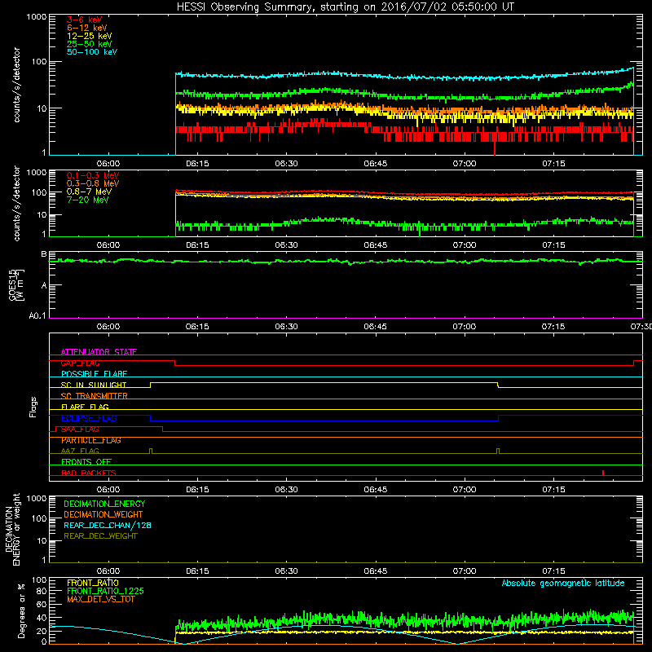Click the Degrees or % axis label
The image size is (652, 652).
click(22, 610)
